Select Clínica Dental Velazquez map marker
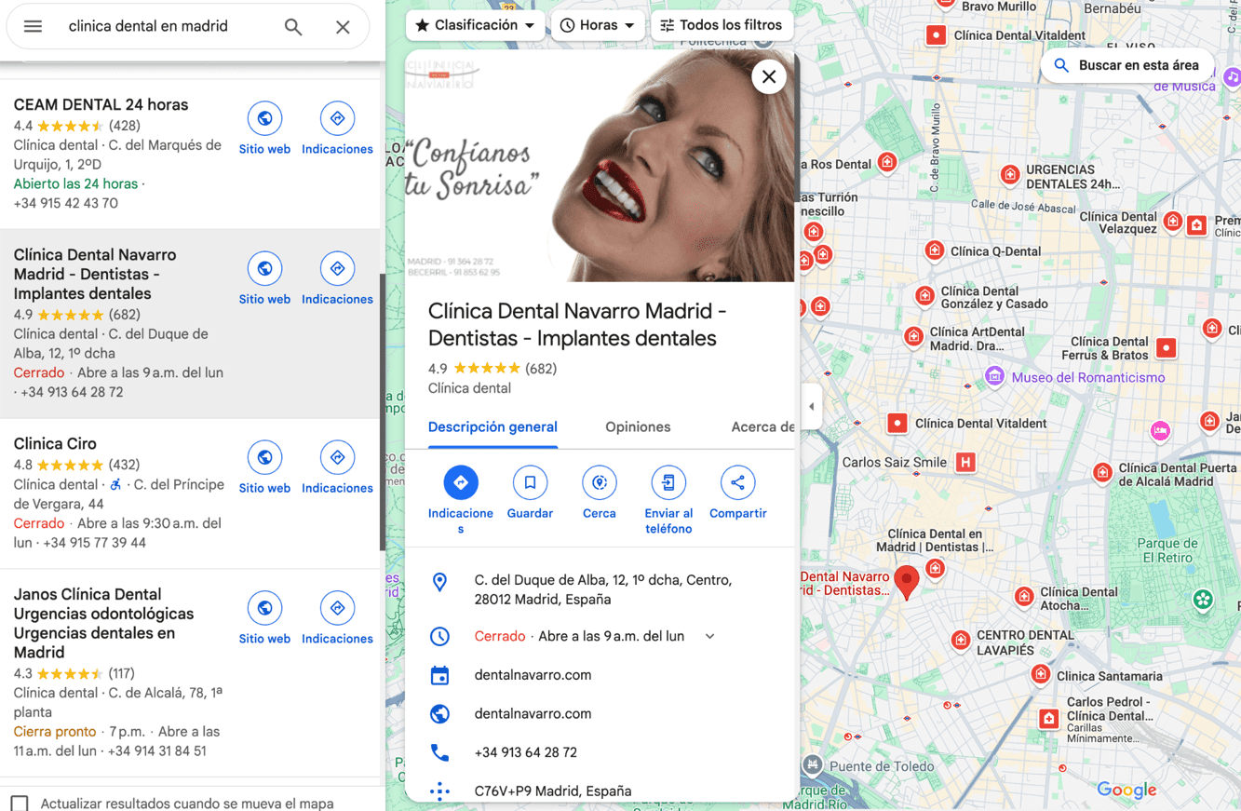Image resolution: width=1241 pixels, height=811 pixels. click(x=1173, y=222)
